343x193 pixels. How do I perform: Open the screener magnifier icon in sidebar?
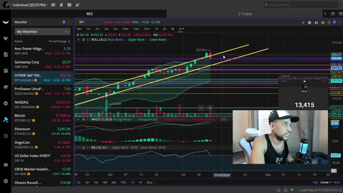6,103
